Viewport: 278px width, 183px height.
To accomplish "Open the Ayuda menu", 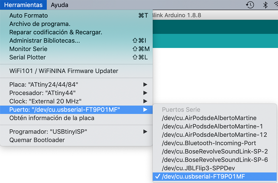I will click(59, 5).
